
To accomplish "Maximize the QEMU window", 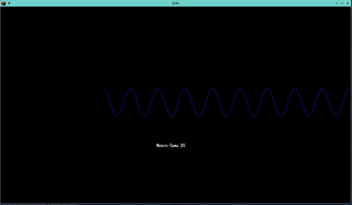I will pos(342,3).
